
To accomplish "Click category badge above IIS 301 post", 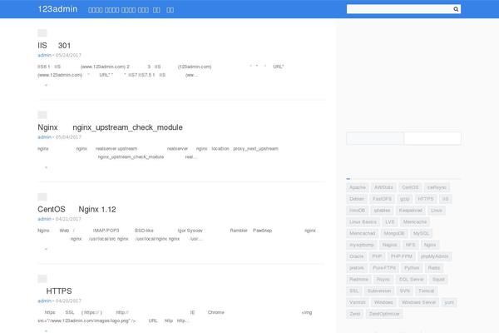I will coord(42,33).
